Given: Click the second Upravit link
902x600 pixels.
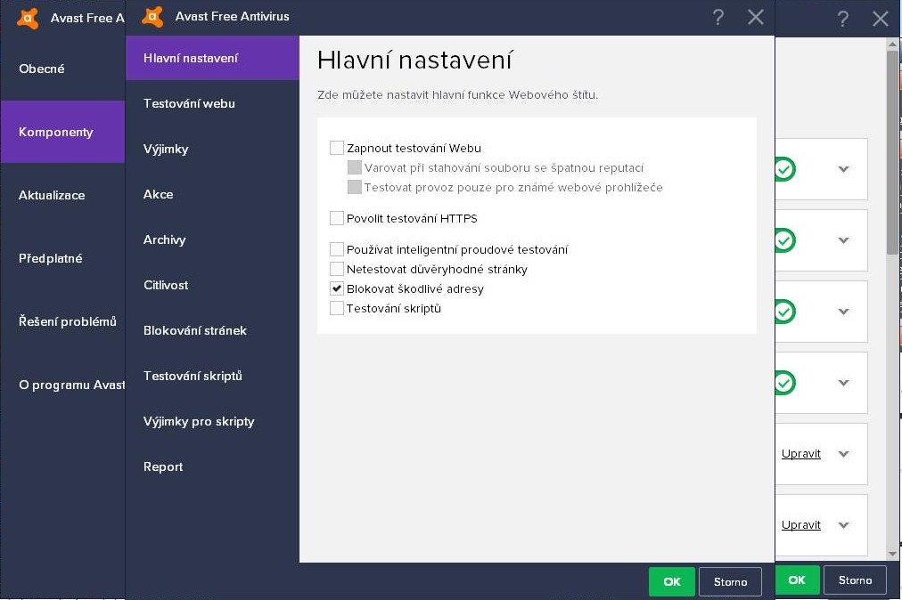Looking at the screenshot, I should [800, 524].
